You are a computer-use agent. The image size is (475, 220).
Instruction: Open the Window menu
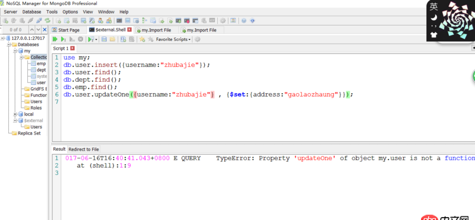pos(106,12)
